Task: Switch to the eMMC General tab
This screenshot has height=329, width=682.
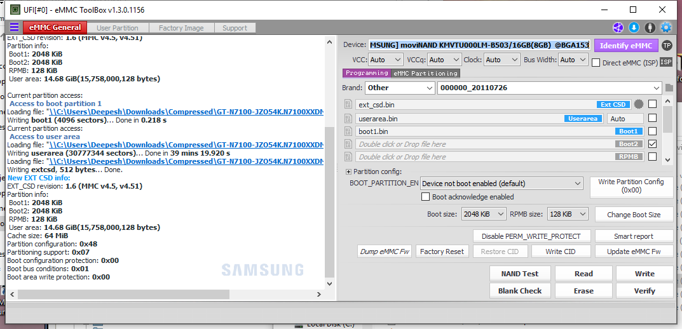Action: tap(55, 28)
